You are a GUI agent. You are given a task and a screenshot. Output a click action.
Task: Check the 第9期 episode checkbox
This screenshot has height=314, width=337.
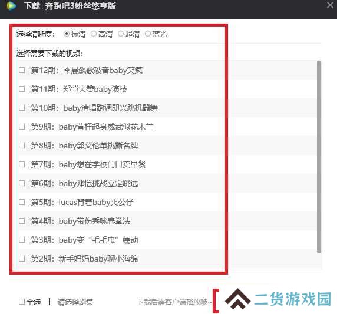[x=22, y=127]
